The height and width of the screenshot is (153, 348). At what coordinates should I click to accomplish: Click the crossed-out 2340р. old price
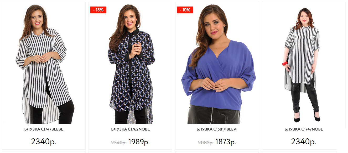119,143
